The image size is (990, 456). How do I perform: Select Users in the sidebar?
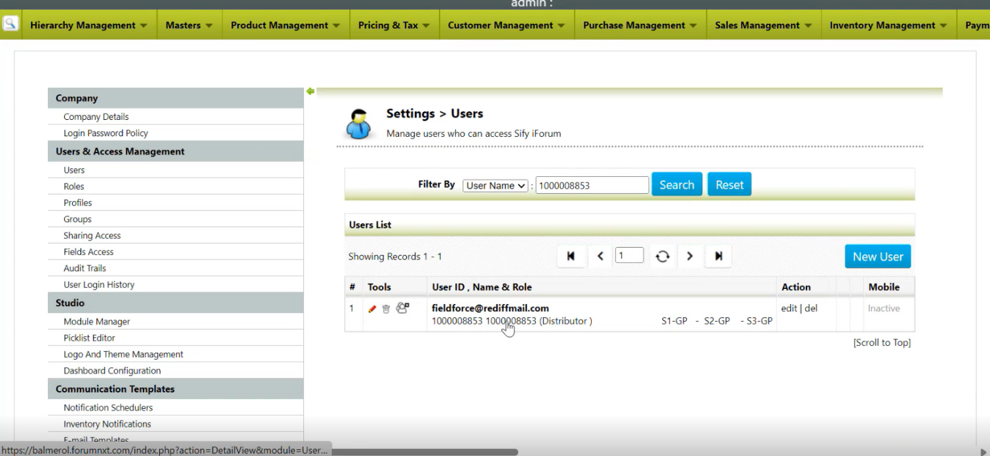(x=74, y=170)
